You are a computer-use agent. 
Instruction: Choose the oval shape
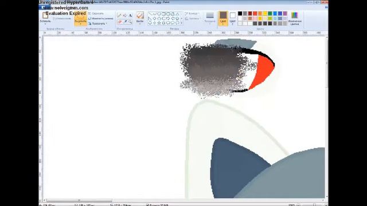(x=159, y=14)
